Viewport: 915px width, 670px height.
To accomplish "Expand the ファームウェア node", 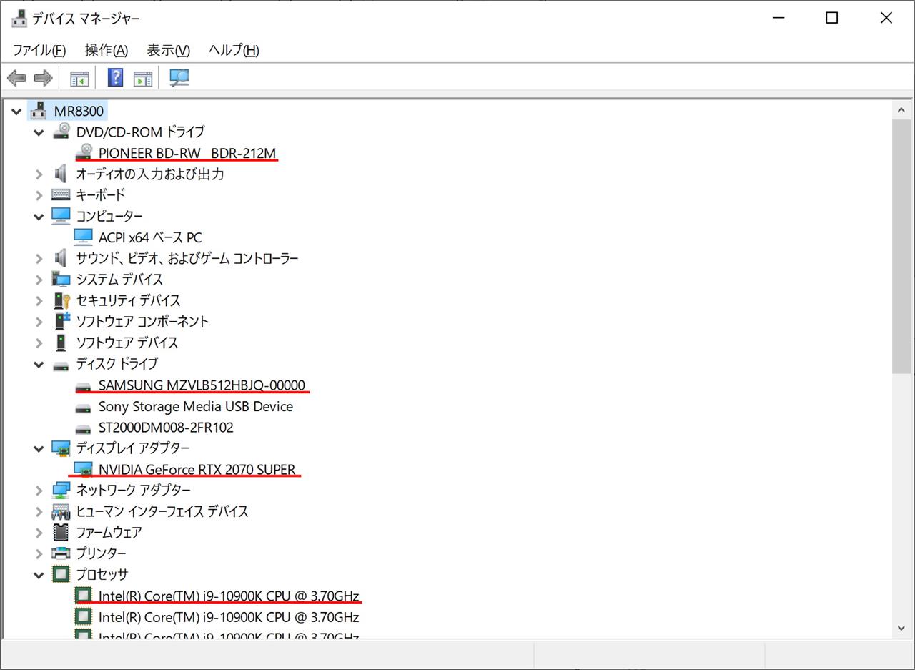I will click(x=39, y=532).
